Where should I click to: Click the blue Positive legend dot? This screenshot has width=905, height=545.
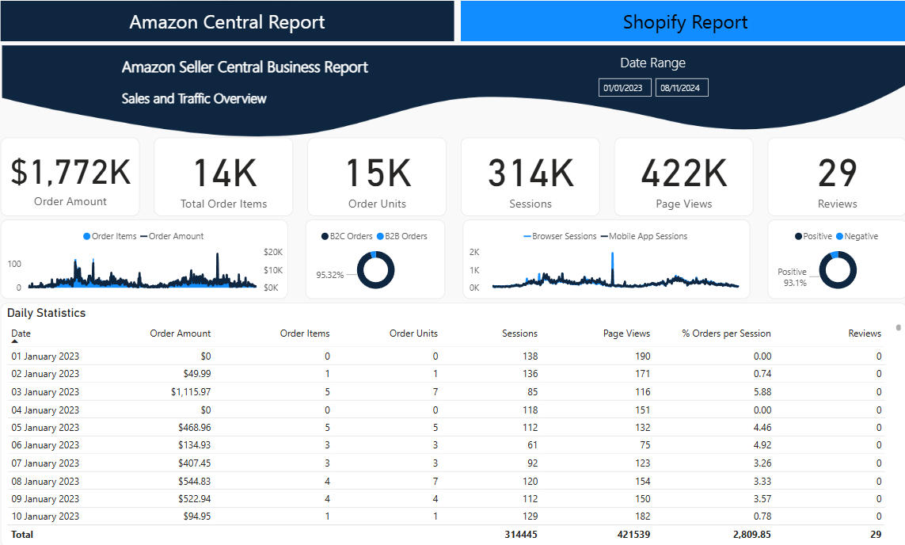tap(797, 236)
